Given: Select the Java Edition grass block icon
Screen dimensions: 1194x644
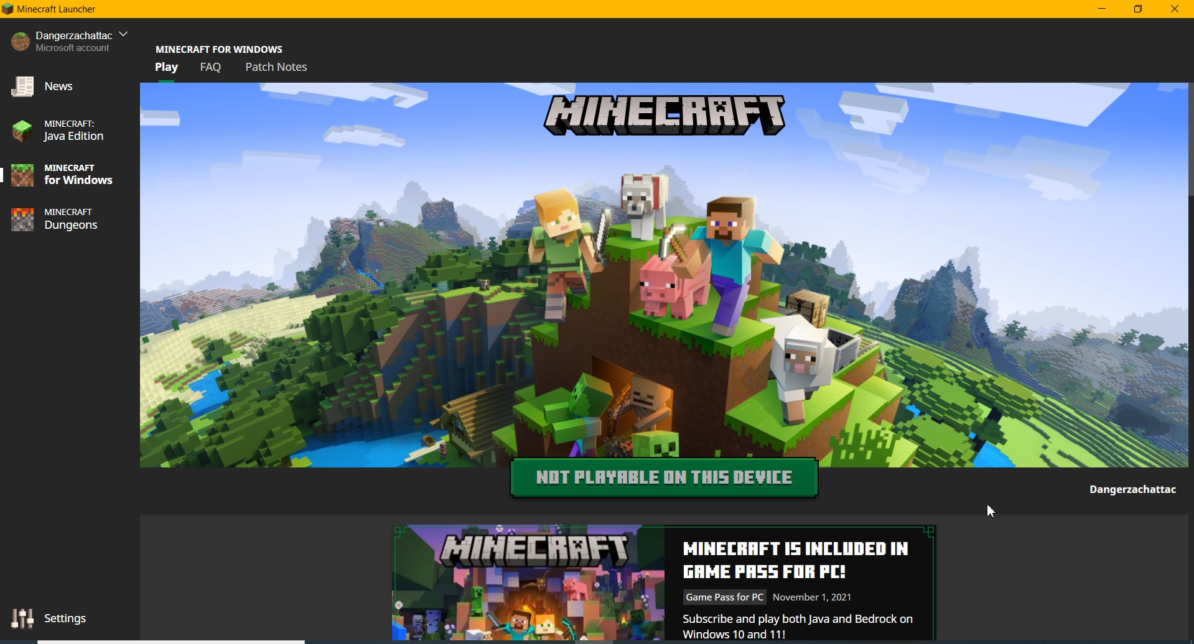Looking at the screenshot, I should (22, 131).
